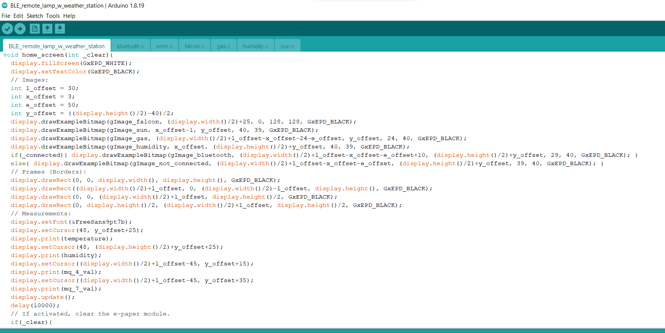Switch to the bluetooth.c tab
The image size is (665, 333).
point(130,46)
